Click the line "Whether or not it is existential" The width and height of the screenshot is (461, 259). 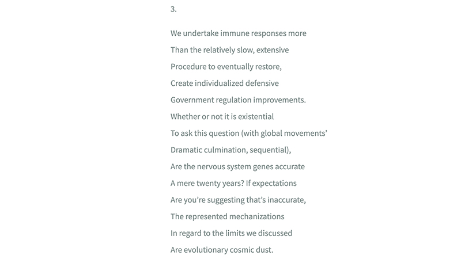(222, 117)
